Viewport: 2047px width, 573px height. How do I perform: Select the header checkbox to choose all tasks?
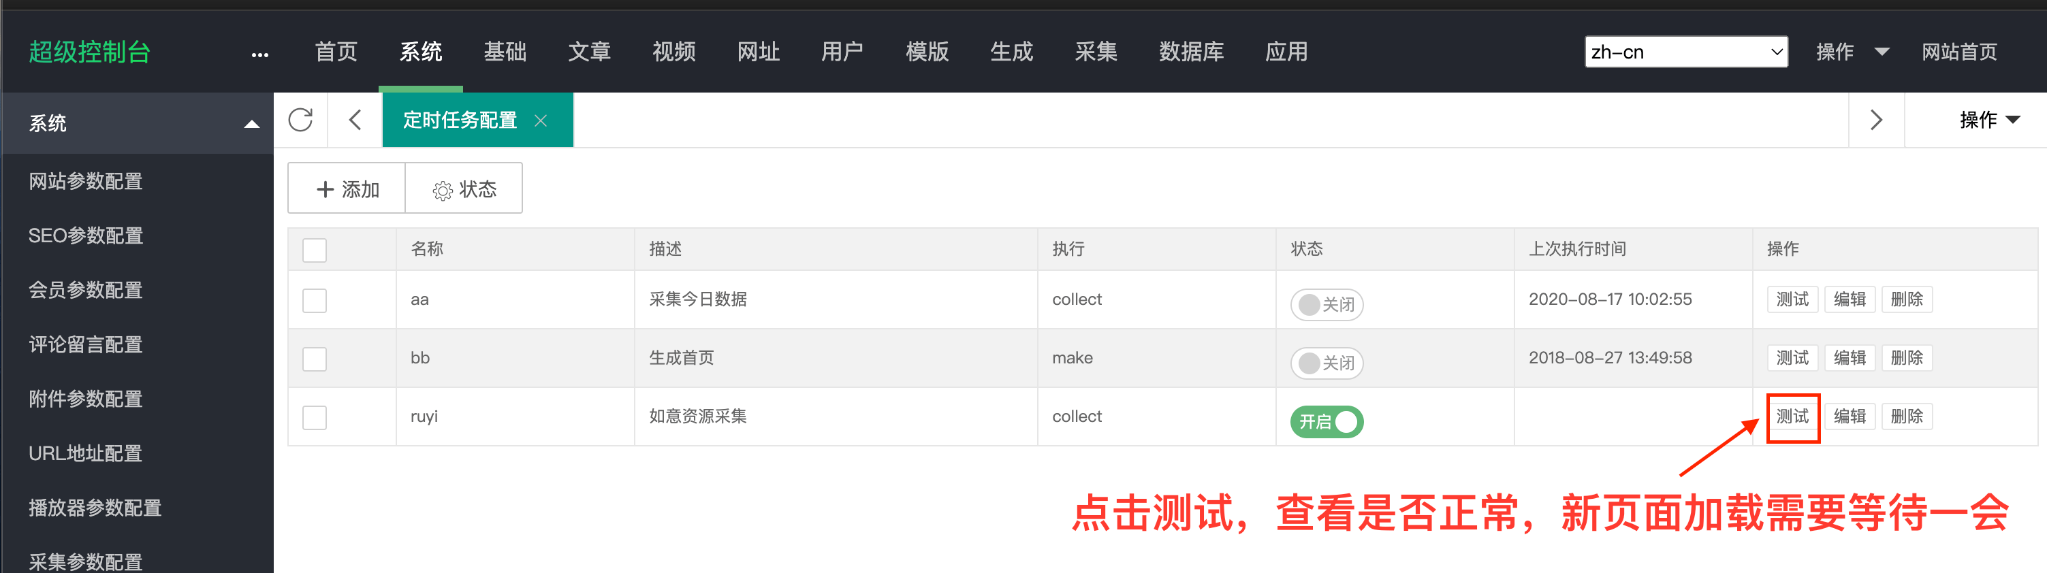click(x=315, y=249)
